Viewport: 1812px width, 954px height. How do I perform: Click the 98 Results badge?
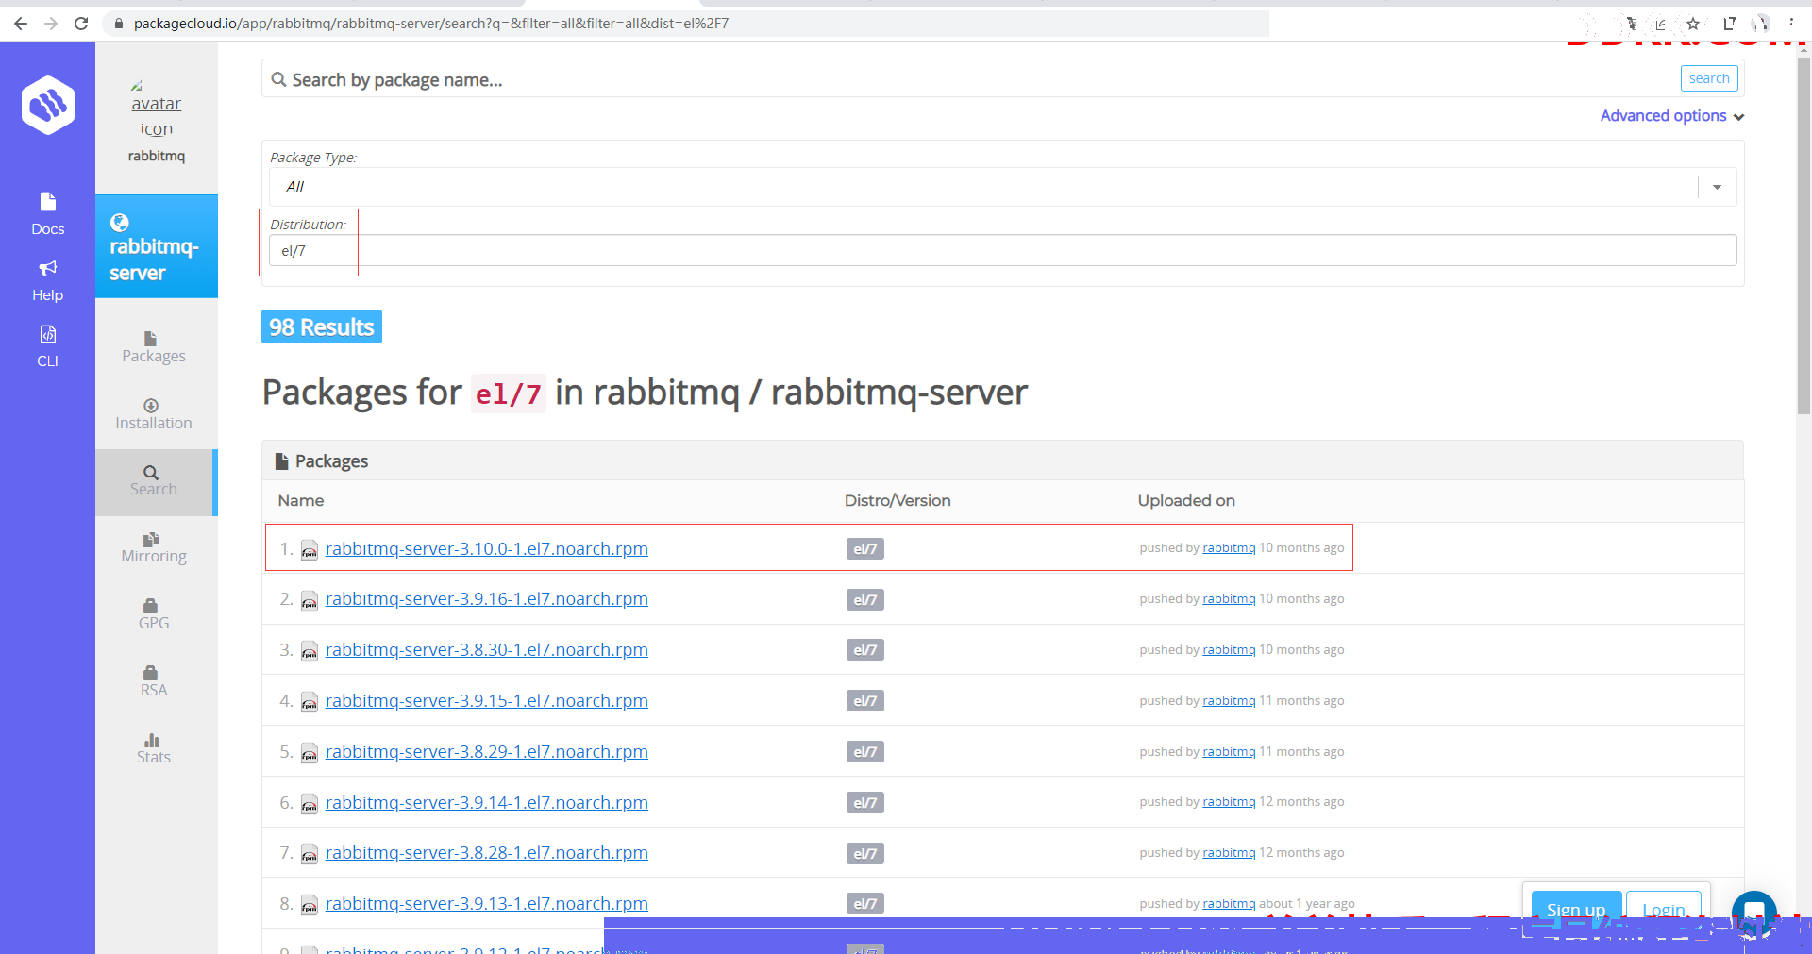tap(322, 326)
